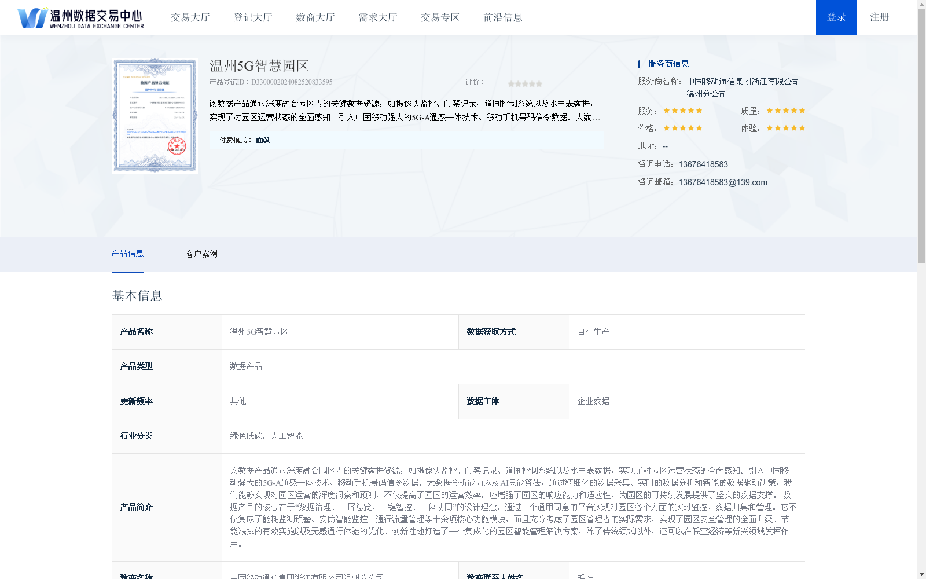This screenshot has height=579, width=926.
Task: Click the 数据产品 value cell
Action: pyautogui.click(x=513, y=367)
